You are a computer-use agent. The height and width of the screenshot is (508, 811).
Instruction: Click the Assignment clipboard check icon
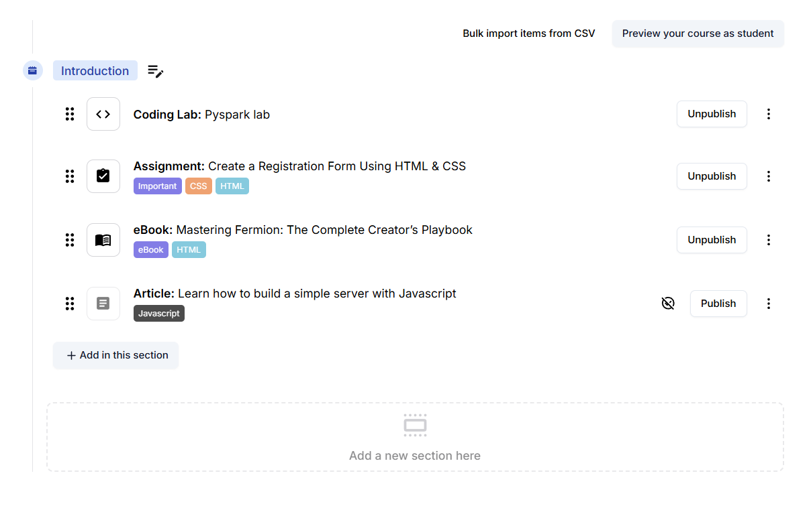[103, 176]
